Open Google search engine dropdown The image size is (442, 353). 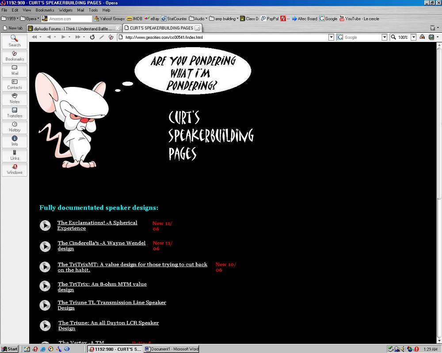[x=384, y=37]
